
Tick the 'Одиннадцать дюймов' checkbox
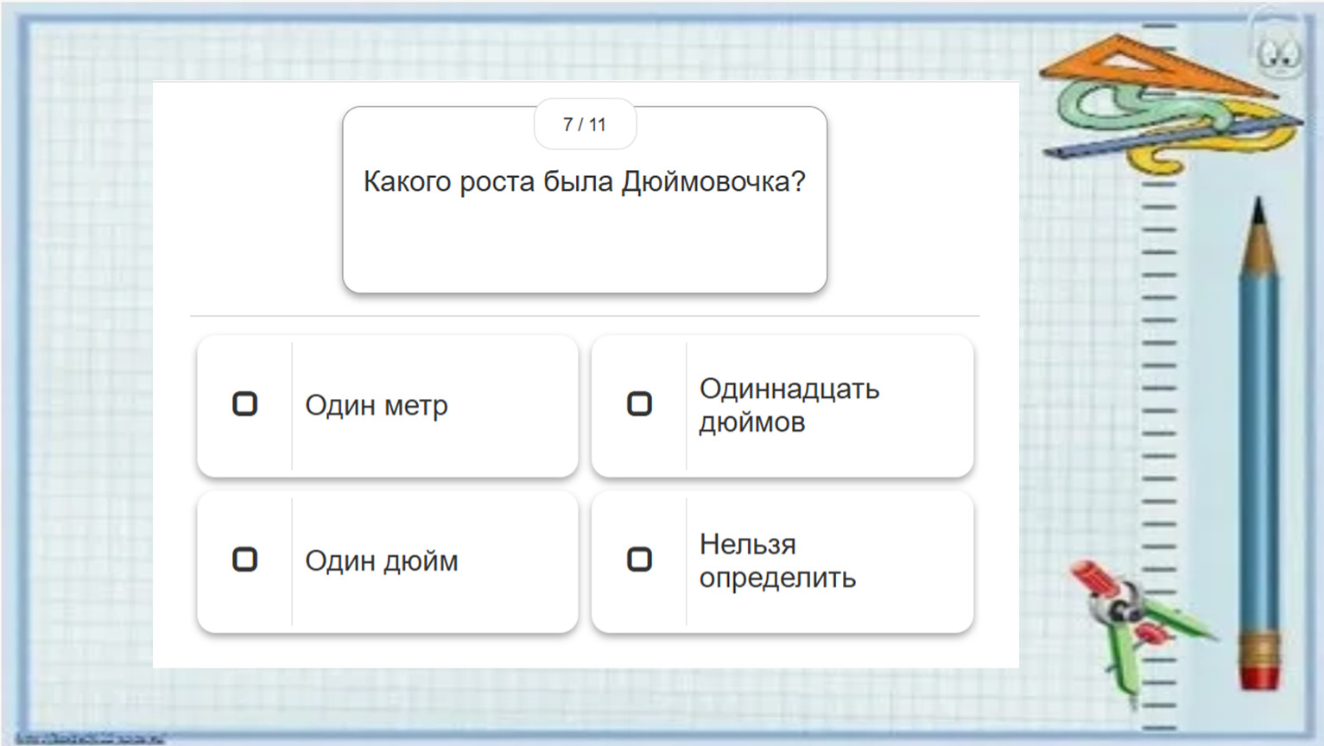point(639,404)
